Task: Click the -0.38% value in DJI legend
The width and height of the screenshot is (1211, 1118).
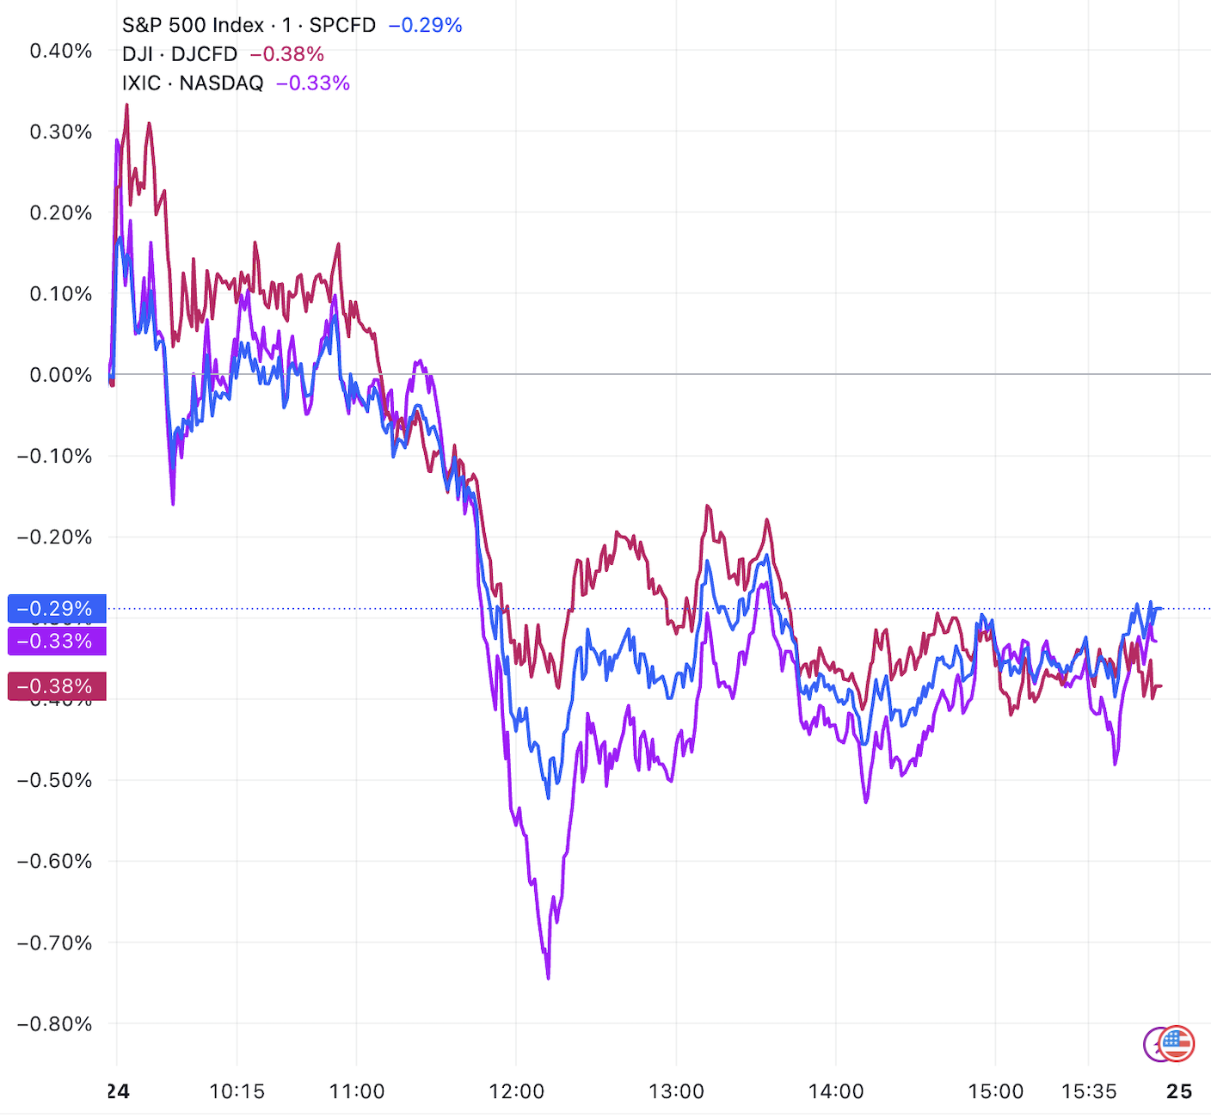Action: click(x=287, y=54)
